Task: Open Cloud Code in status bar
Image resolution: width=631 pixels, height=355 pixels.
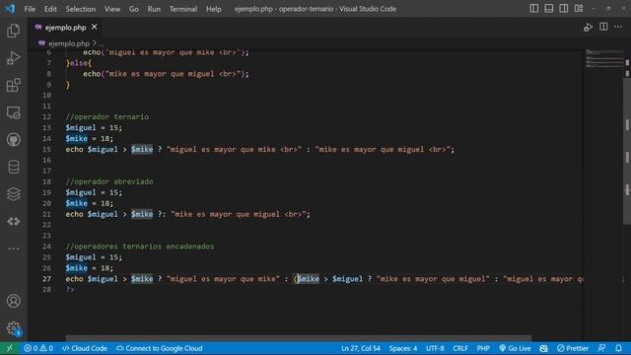Action: point(85,348)
